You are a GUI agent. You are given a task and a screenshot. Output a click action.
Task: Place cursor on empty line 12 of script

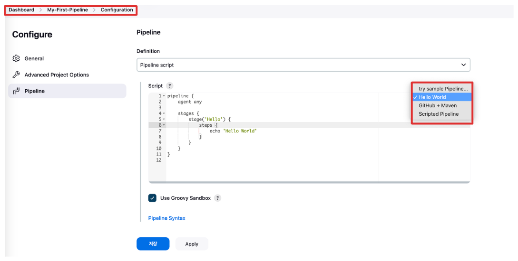[x=318, y=160]
